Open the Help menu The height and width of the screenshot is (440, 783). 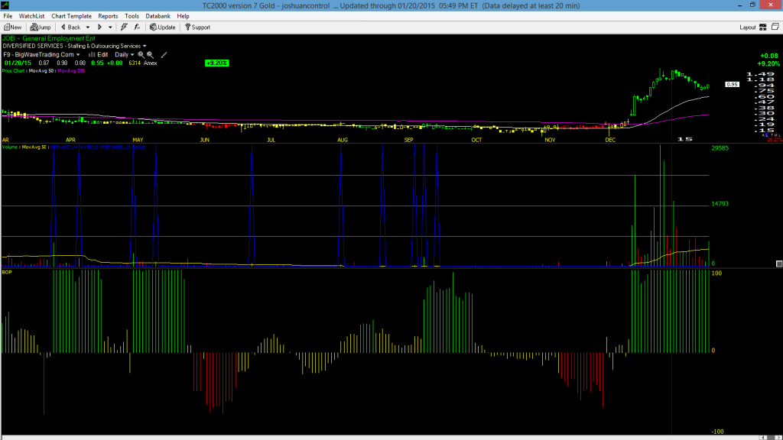click(184, 16)
